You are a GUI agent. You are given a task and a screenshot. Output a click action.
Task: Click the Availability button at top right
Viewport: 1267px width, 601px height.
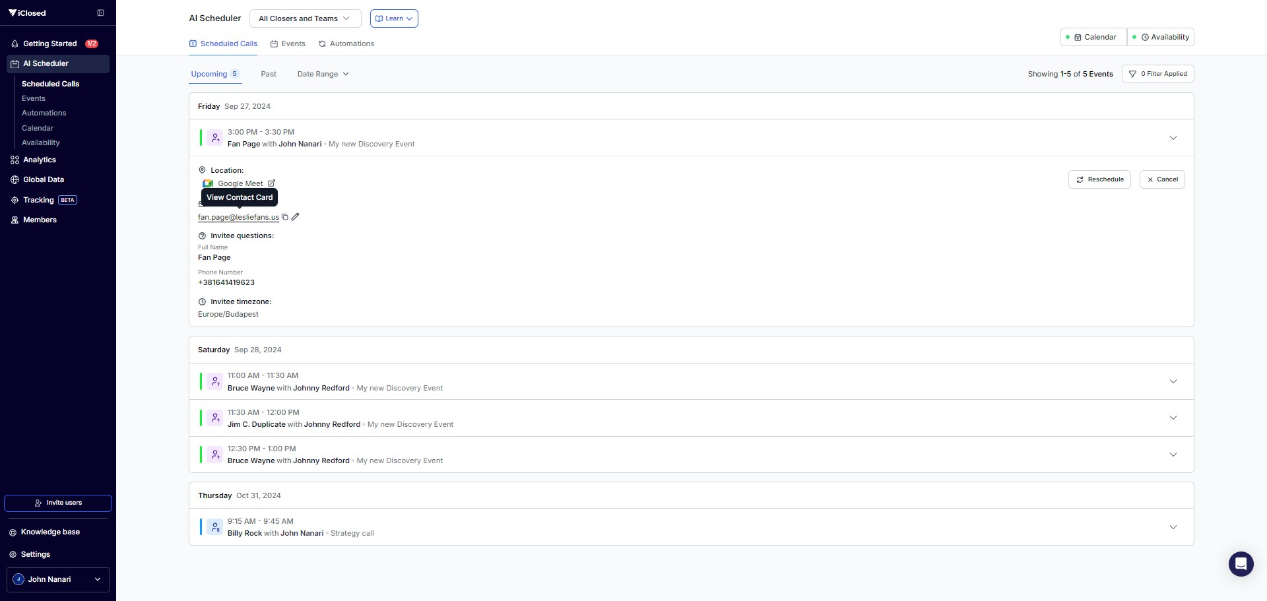click(x=1161, y=37)
